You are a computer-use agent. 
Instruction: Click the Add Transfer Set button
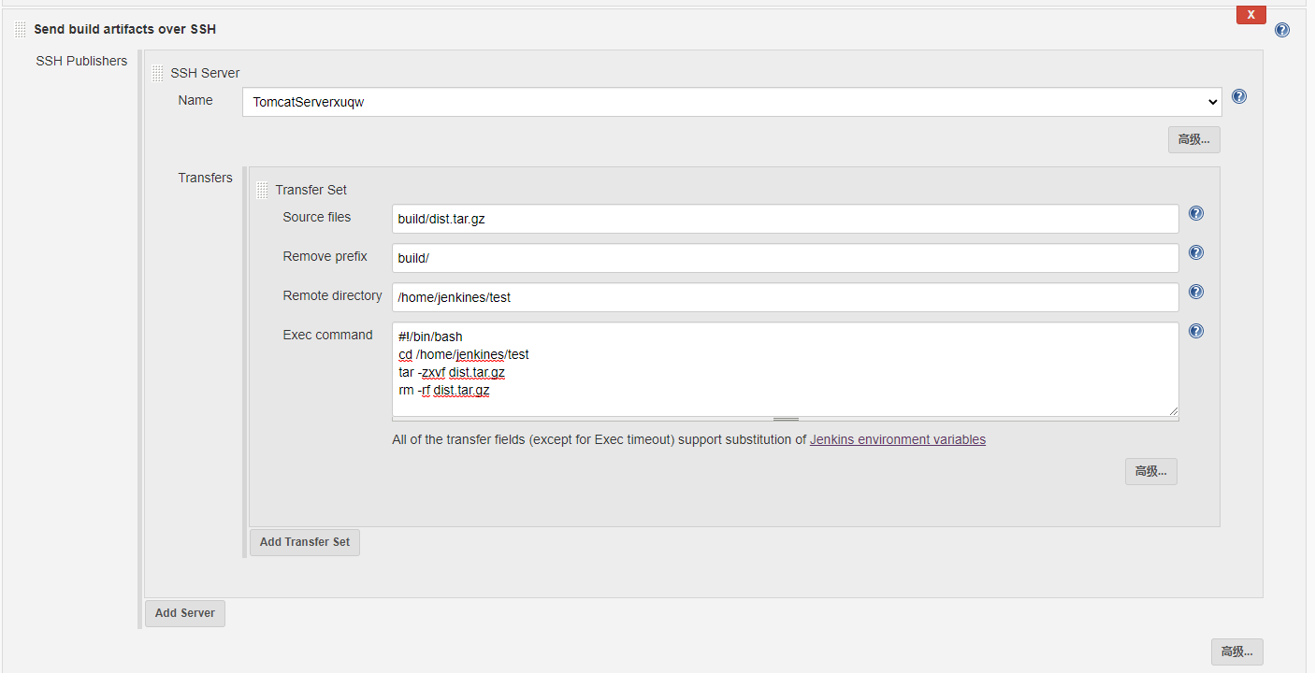(305, 542)
